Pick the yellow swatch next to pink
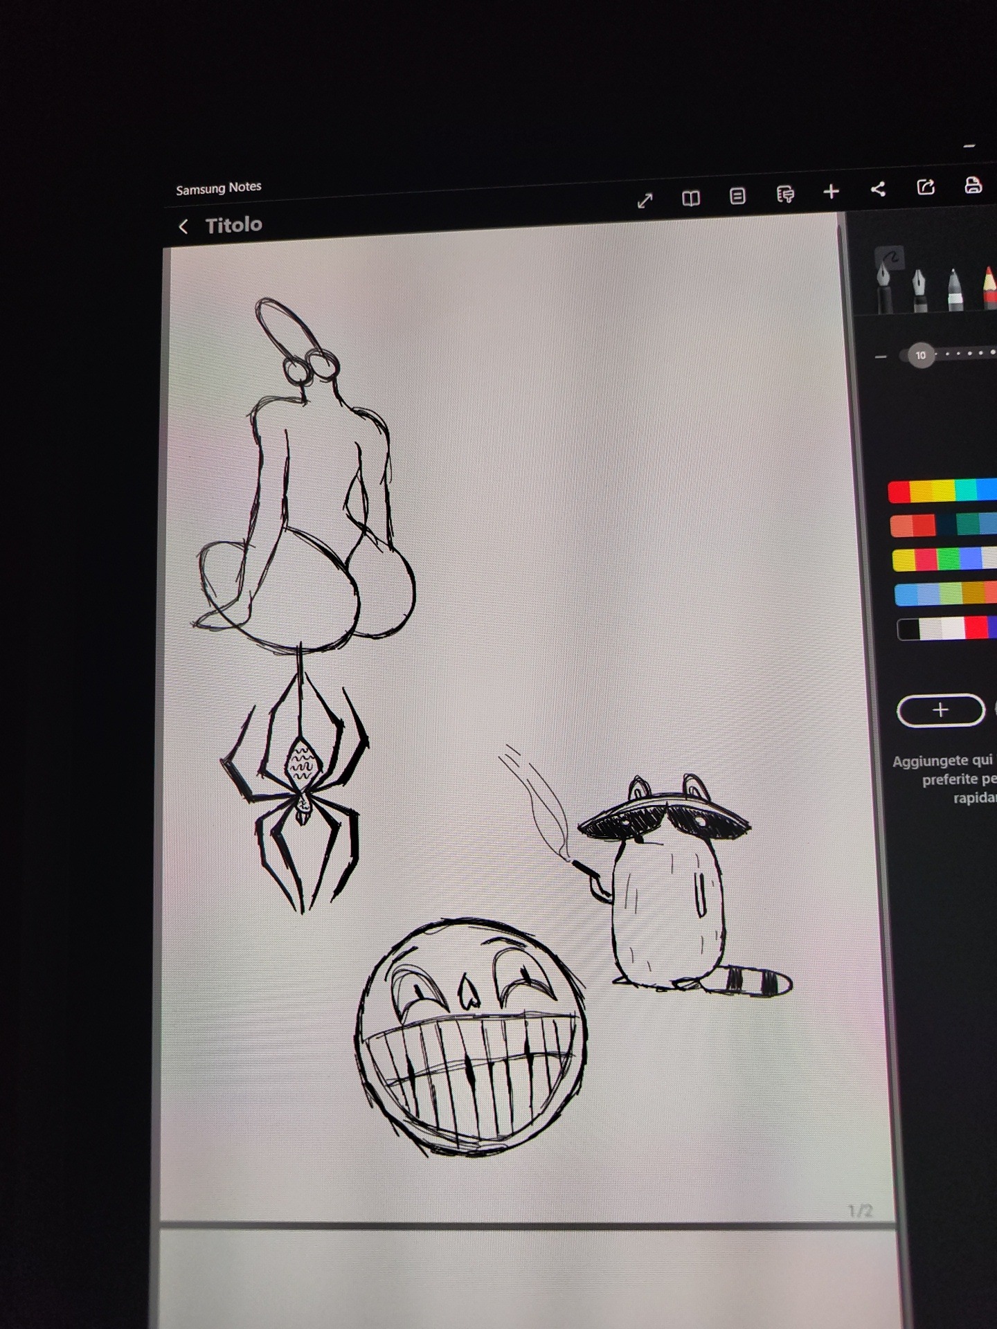 point(904,561)
